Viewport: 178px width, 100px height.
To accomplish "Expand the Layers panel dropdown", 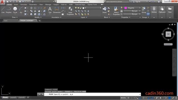I will tap(84, 17).
